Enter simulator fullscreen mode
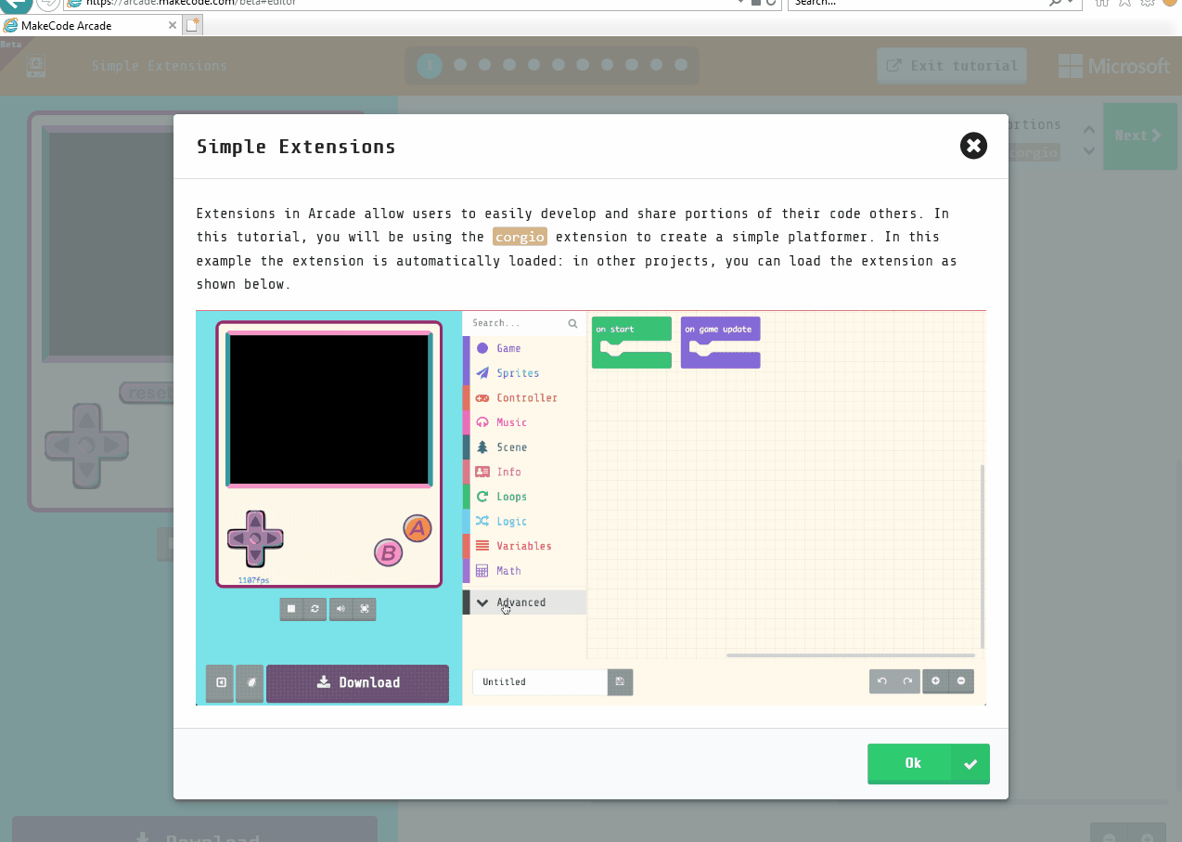 tap(364, 609)
